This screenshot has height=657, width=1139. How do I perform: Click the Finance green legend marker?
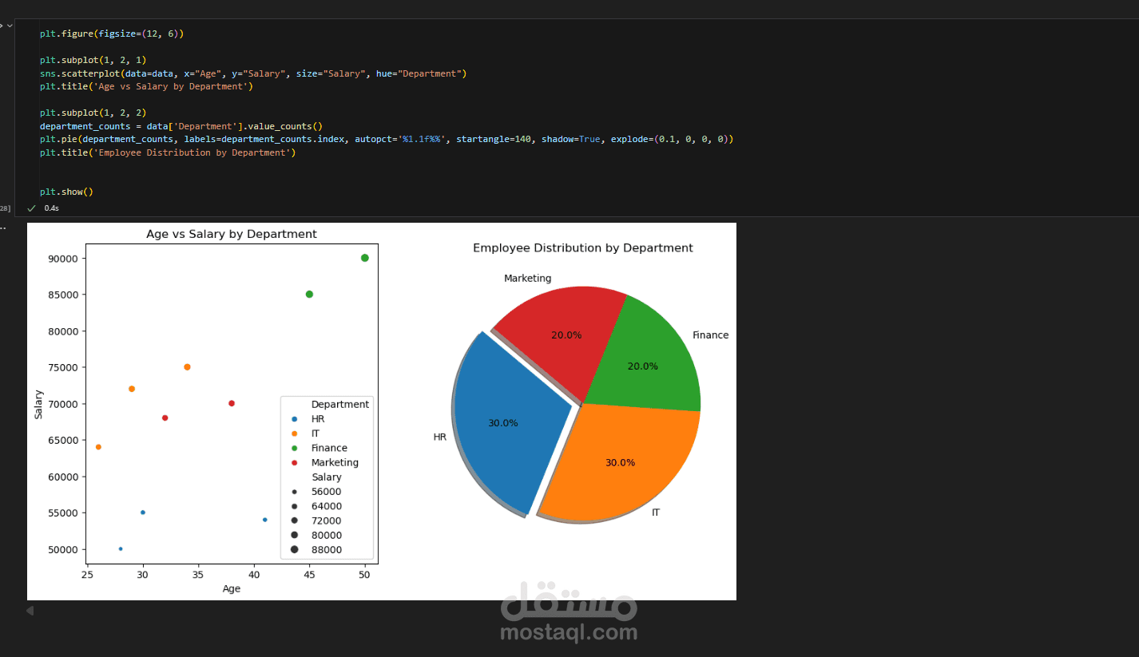pyautogui.click(x=294, y=448)
